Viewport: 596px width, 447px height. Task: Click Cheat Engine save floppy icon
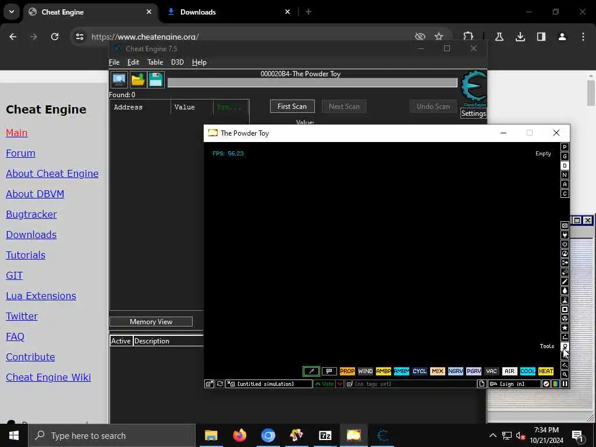pos(156,80)
